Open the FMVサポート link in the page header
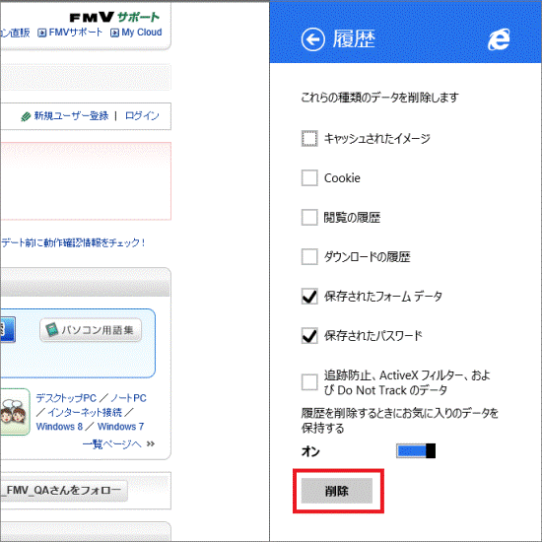This screenshot has width=542, height=542. click(x=75, y=33)
